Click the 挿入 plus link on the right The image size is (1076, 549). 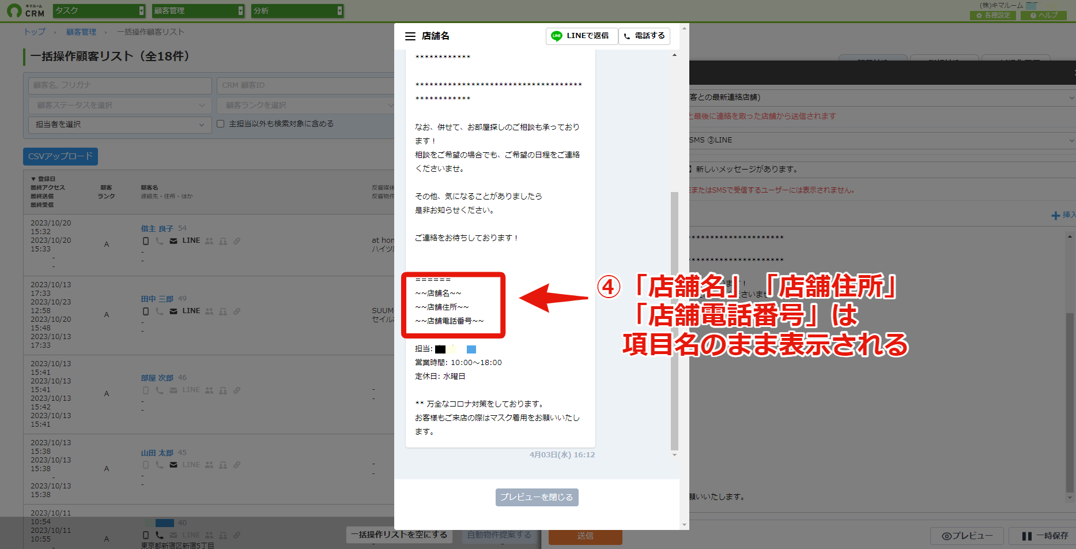click(x=1063, y=215)
